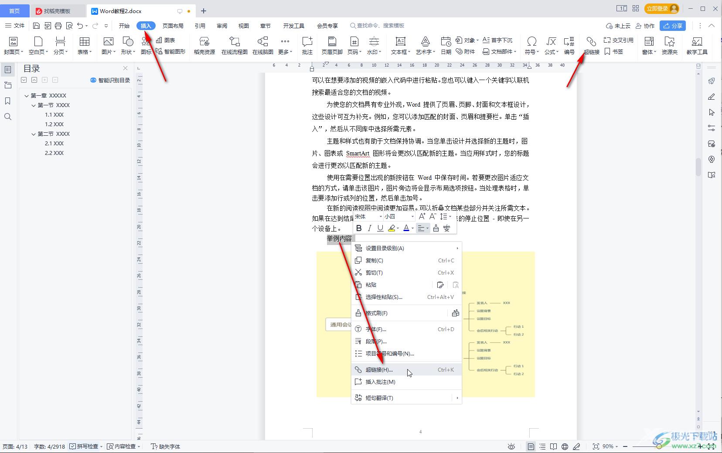Click the font color A swatch in mini toolbar
The image size is (722, 453).
[406, 228]
